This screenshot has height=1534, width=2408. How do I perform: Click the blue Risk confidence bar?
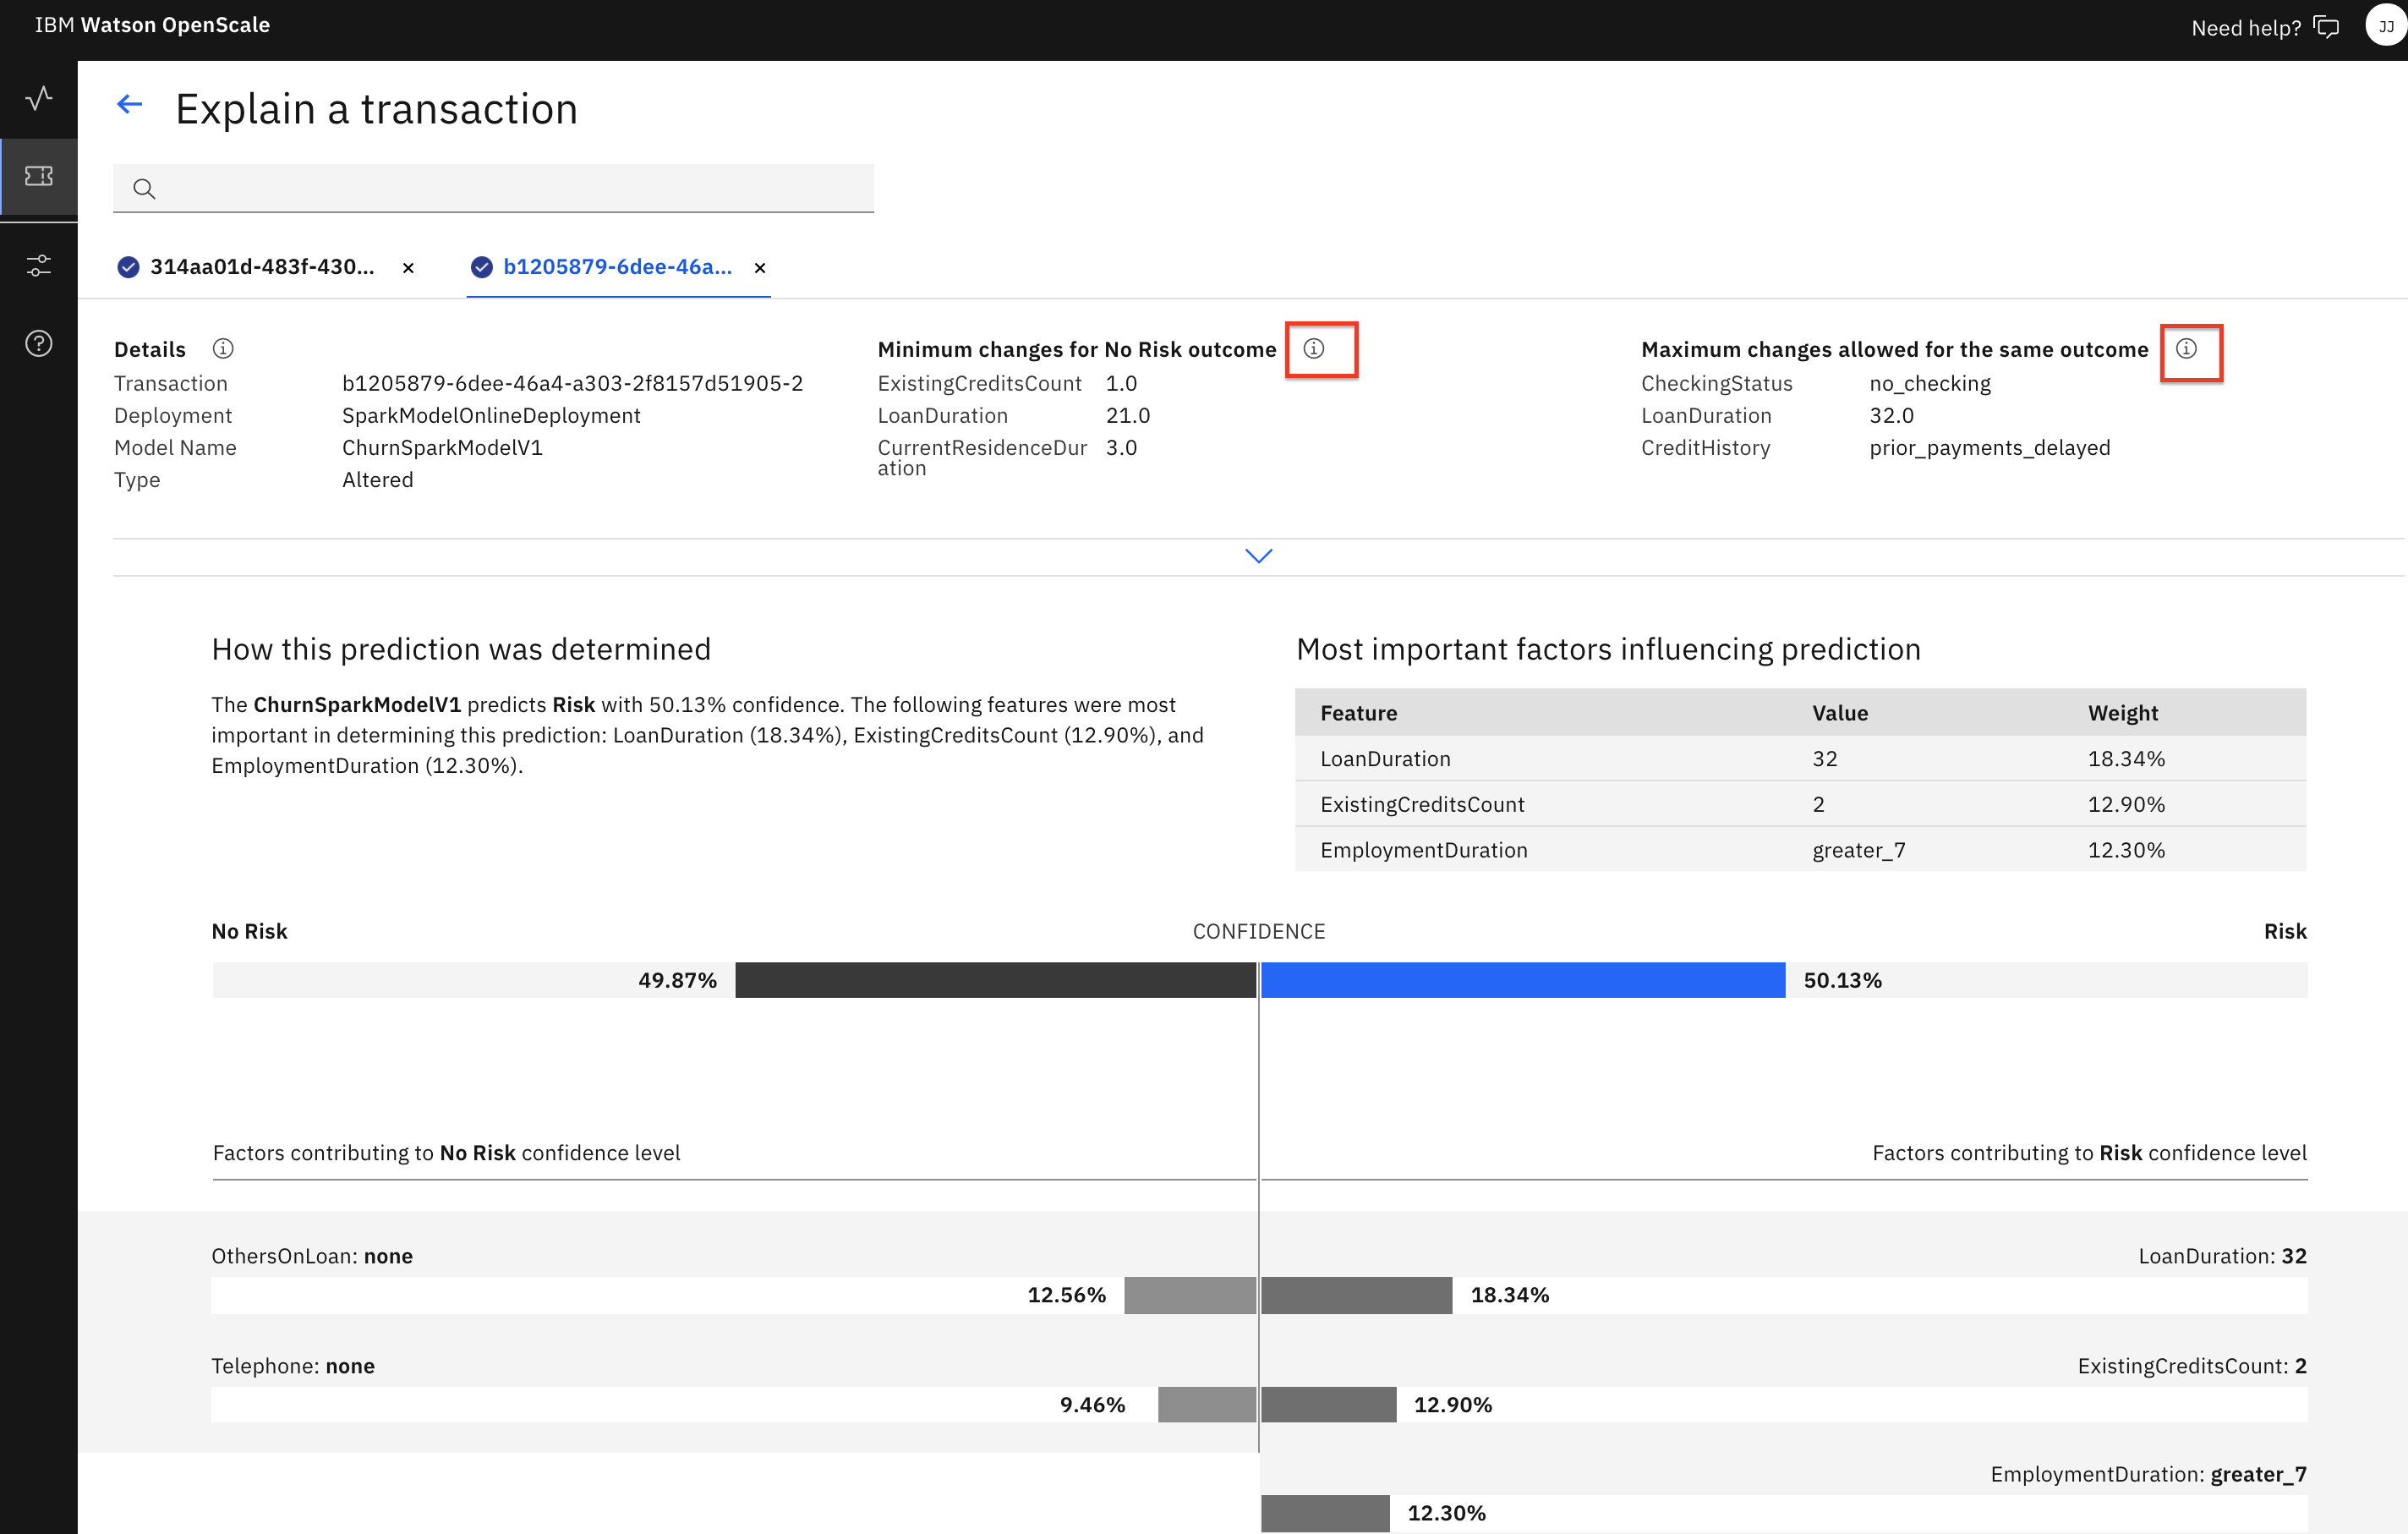pyautogui.click(x=1522, y=980)
